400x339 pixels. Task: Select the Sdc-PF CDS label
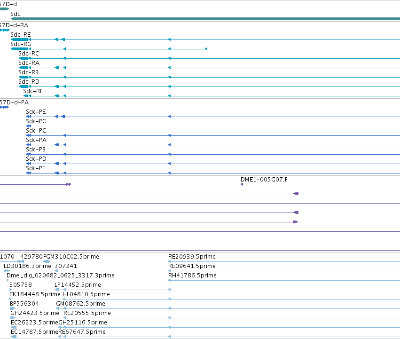35,168
